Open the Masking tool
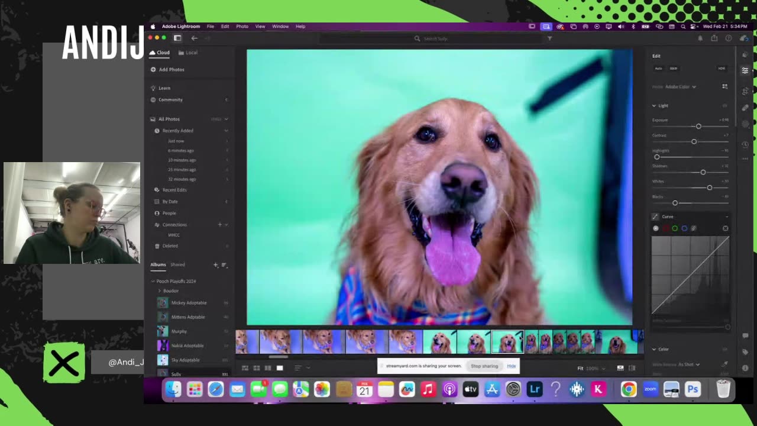Viewport: 757px width, 426px height. [x=745, y=124]
